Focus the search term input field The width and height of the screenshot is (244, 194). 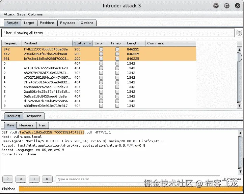tap(138, 179)
